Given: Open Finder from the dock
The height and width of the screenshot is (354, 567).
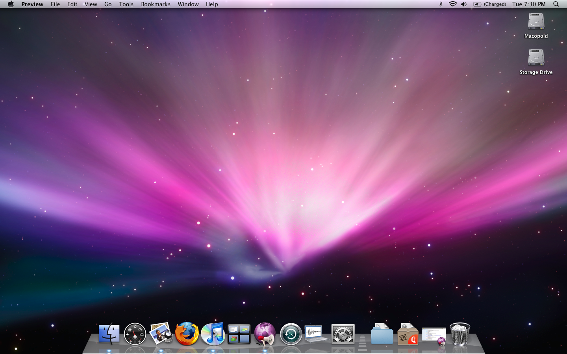Looking at the screenshot, I should click(x=109, y=334).
